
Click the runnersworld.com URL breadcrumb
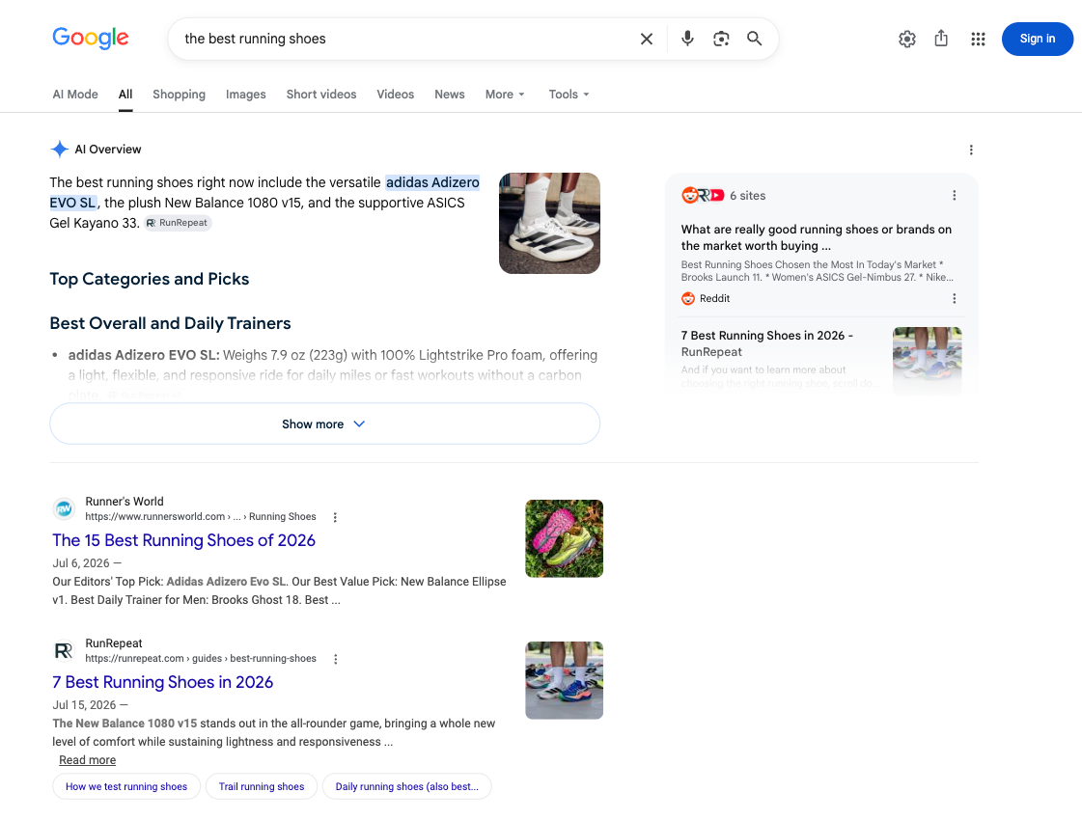[x=201, y=516]
